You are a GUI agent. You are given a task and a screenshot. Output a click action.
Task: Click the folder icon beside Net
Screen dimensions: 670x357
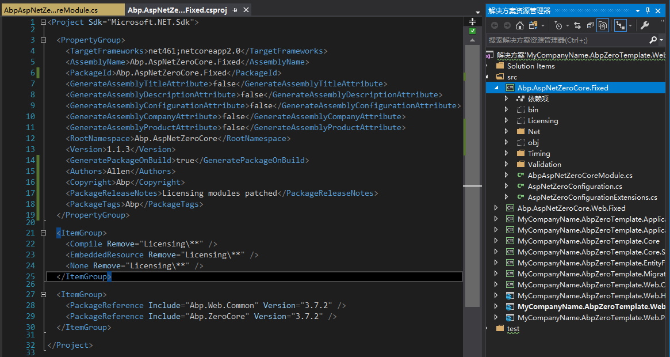click(x=520, y=131)
